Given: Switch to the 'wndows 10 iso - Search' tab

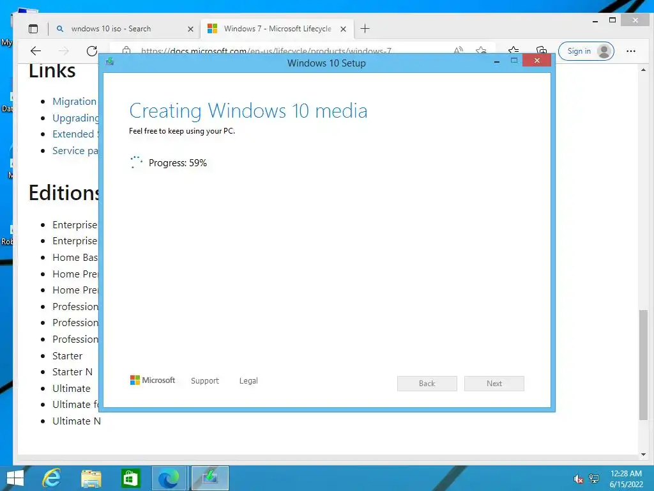Looking at the screenshot, I should click(x=110, y=29).
